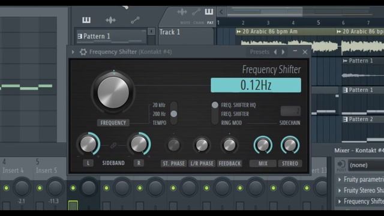Click the left sideband L knob
The image size is (384, 216).
click(x=88, y=144)
